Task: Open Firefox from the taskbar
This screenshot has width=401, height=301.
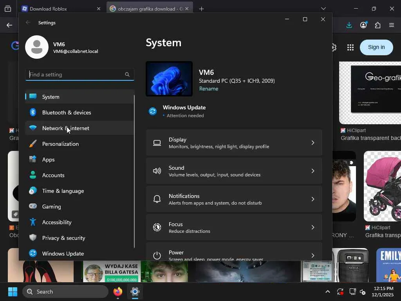Action: pyautogui.click(x=117, y=292)
